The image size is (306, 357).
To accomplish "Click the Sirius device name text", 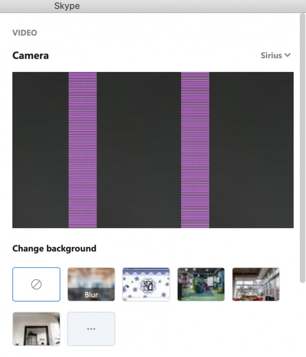I will 271,55.
